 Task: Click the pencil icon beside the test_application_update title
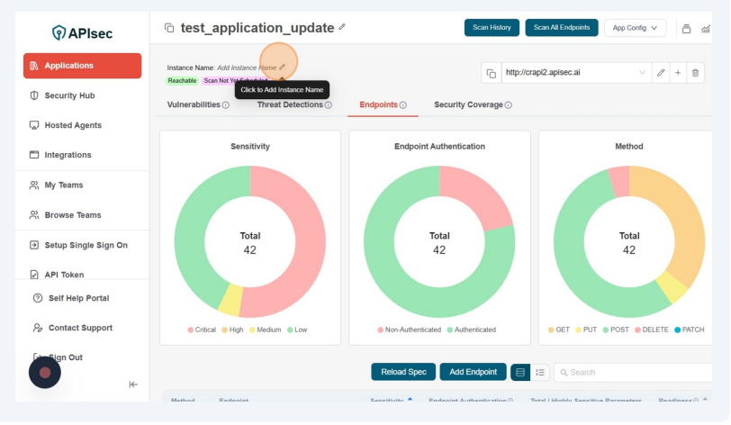[342, 28]
